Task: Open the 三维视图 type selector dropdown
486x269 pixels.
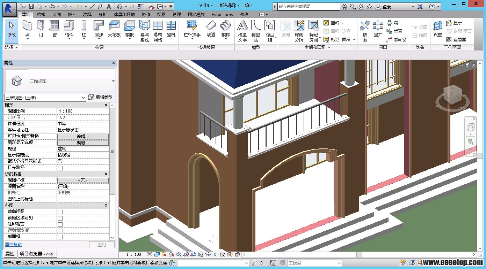Action: (x=113, y=81)
